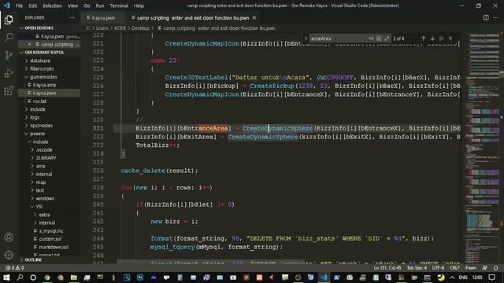Open Windows Start menu
The width and height of the screenshot is (504, 283).
pyautogui.click(x=6, y=277)
